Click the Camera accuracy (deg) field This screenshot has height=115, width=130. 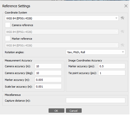tap(48, 73)
